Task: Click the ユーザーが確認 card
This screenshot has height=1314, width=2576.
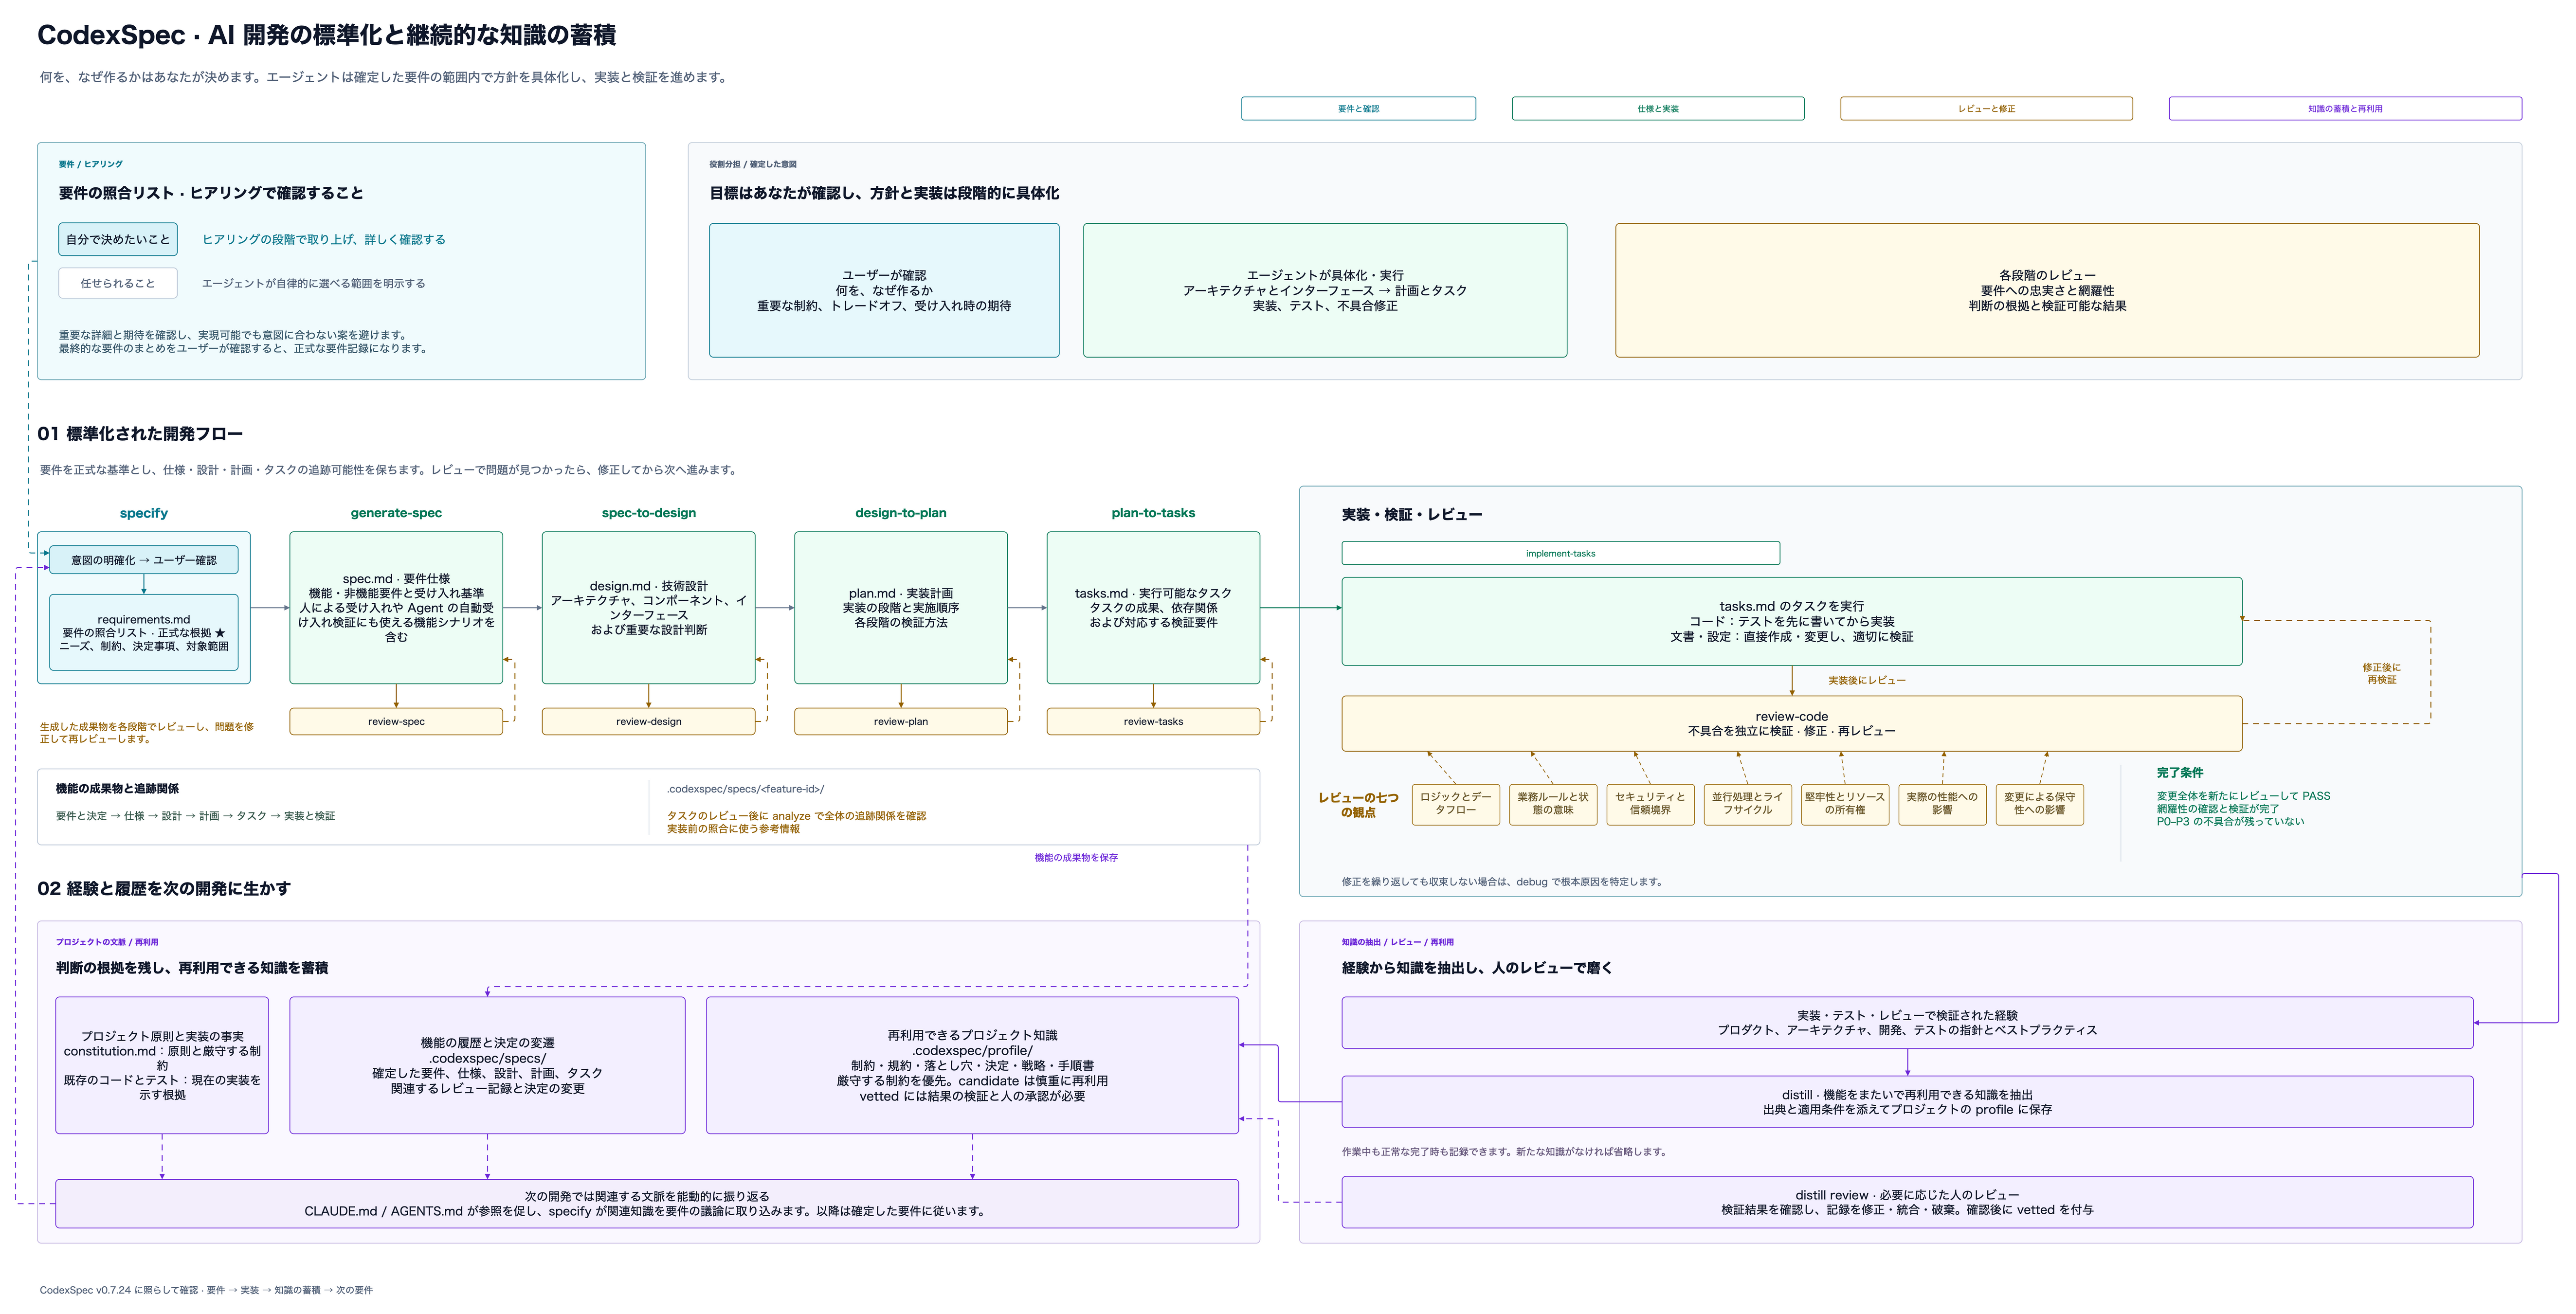Action: pyautogui.click(x=884, y=290)
